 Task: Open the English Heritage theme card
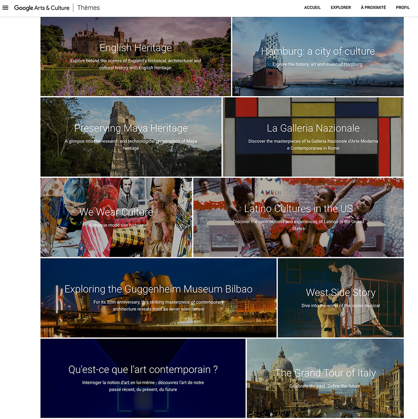point(136,56)
